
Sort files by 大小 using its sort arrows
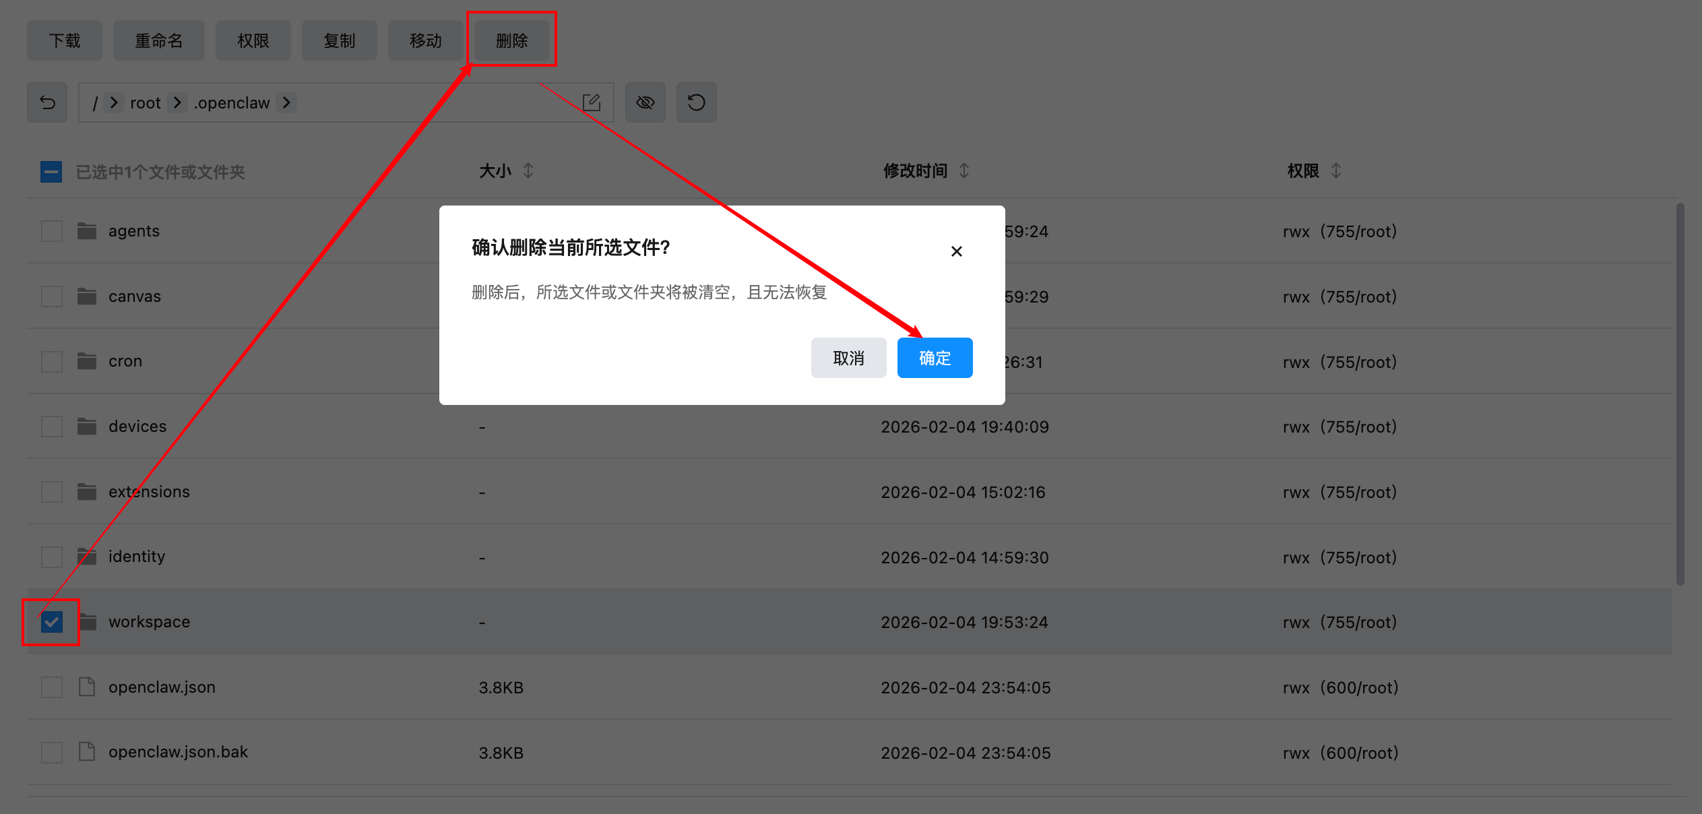coord(530,170)
